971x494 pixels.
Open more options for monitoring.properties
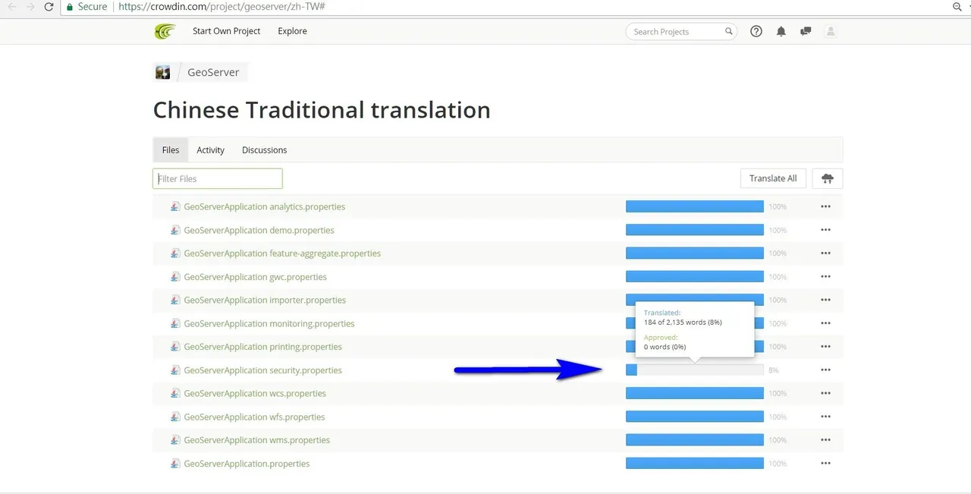tap(825, 323)
